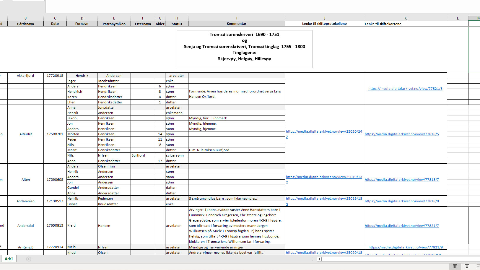
Task: Select column K header
Action: 405,18
